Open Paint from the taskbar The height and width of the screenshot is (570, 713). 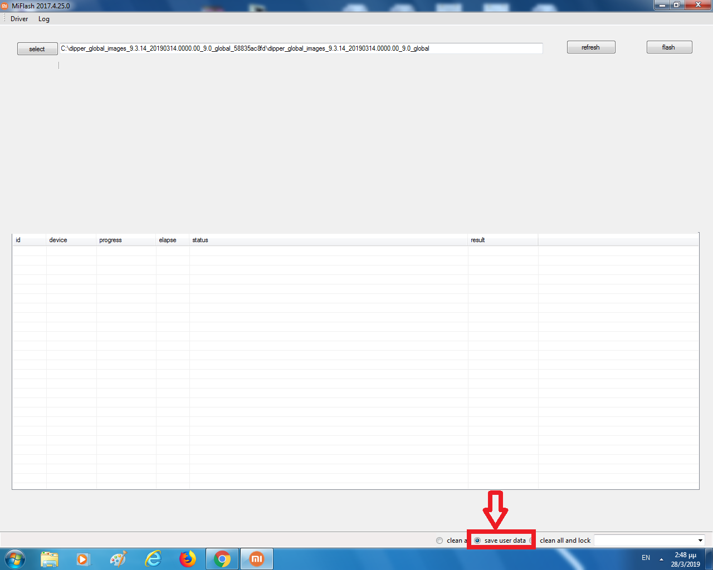[x=118, y=559]
